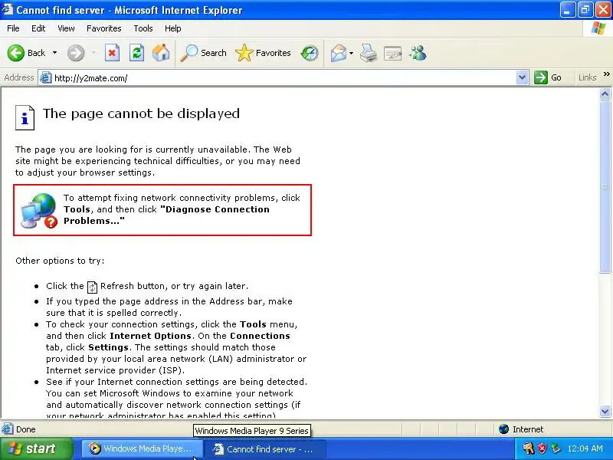Print the page with printer icon

369,53
